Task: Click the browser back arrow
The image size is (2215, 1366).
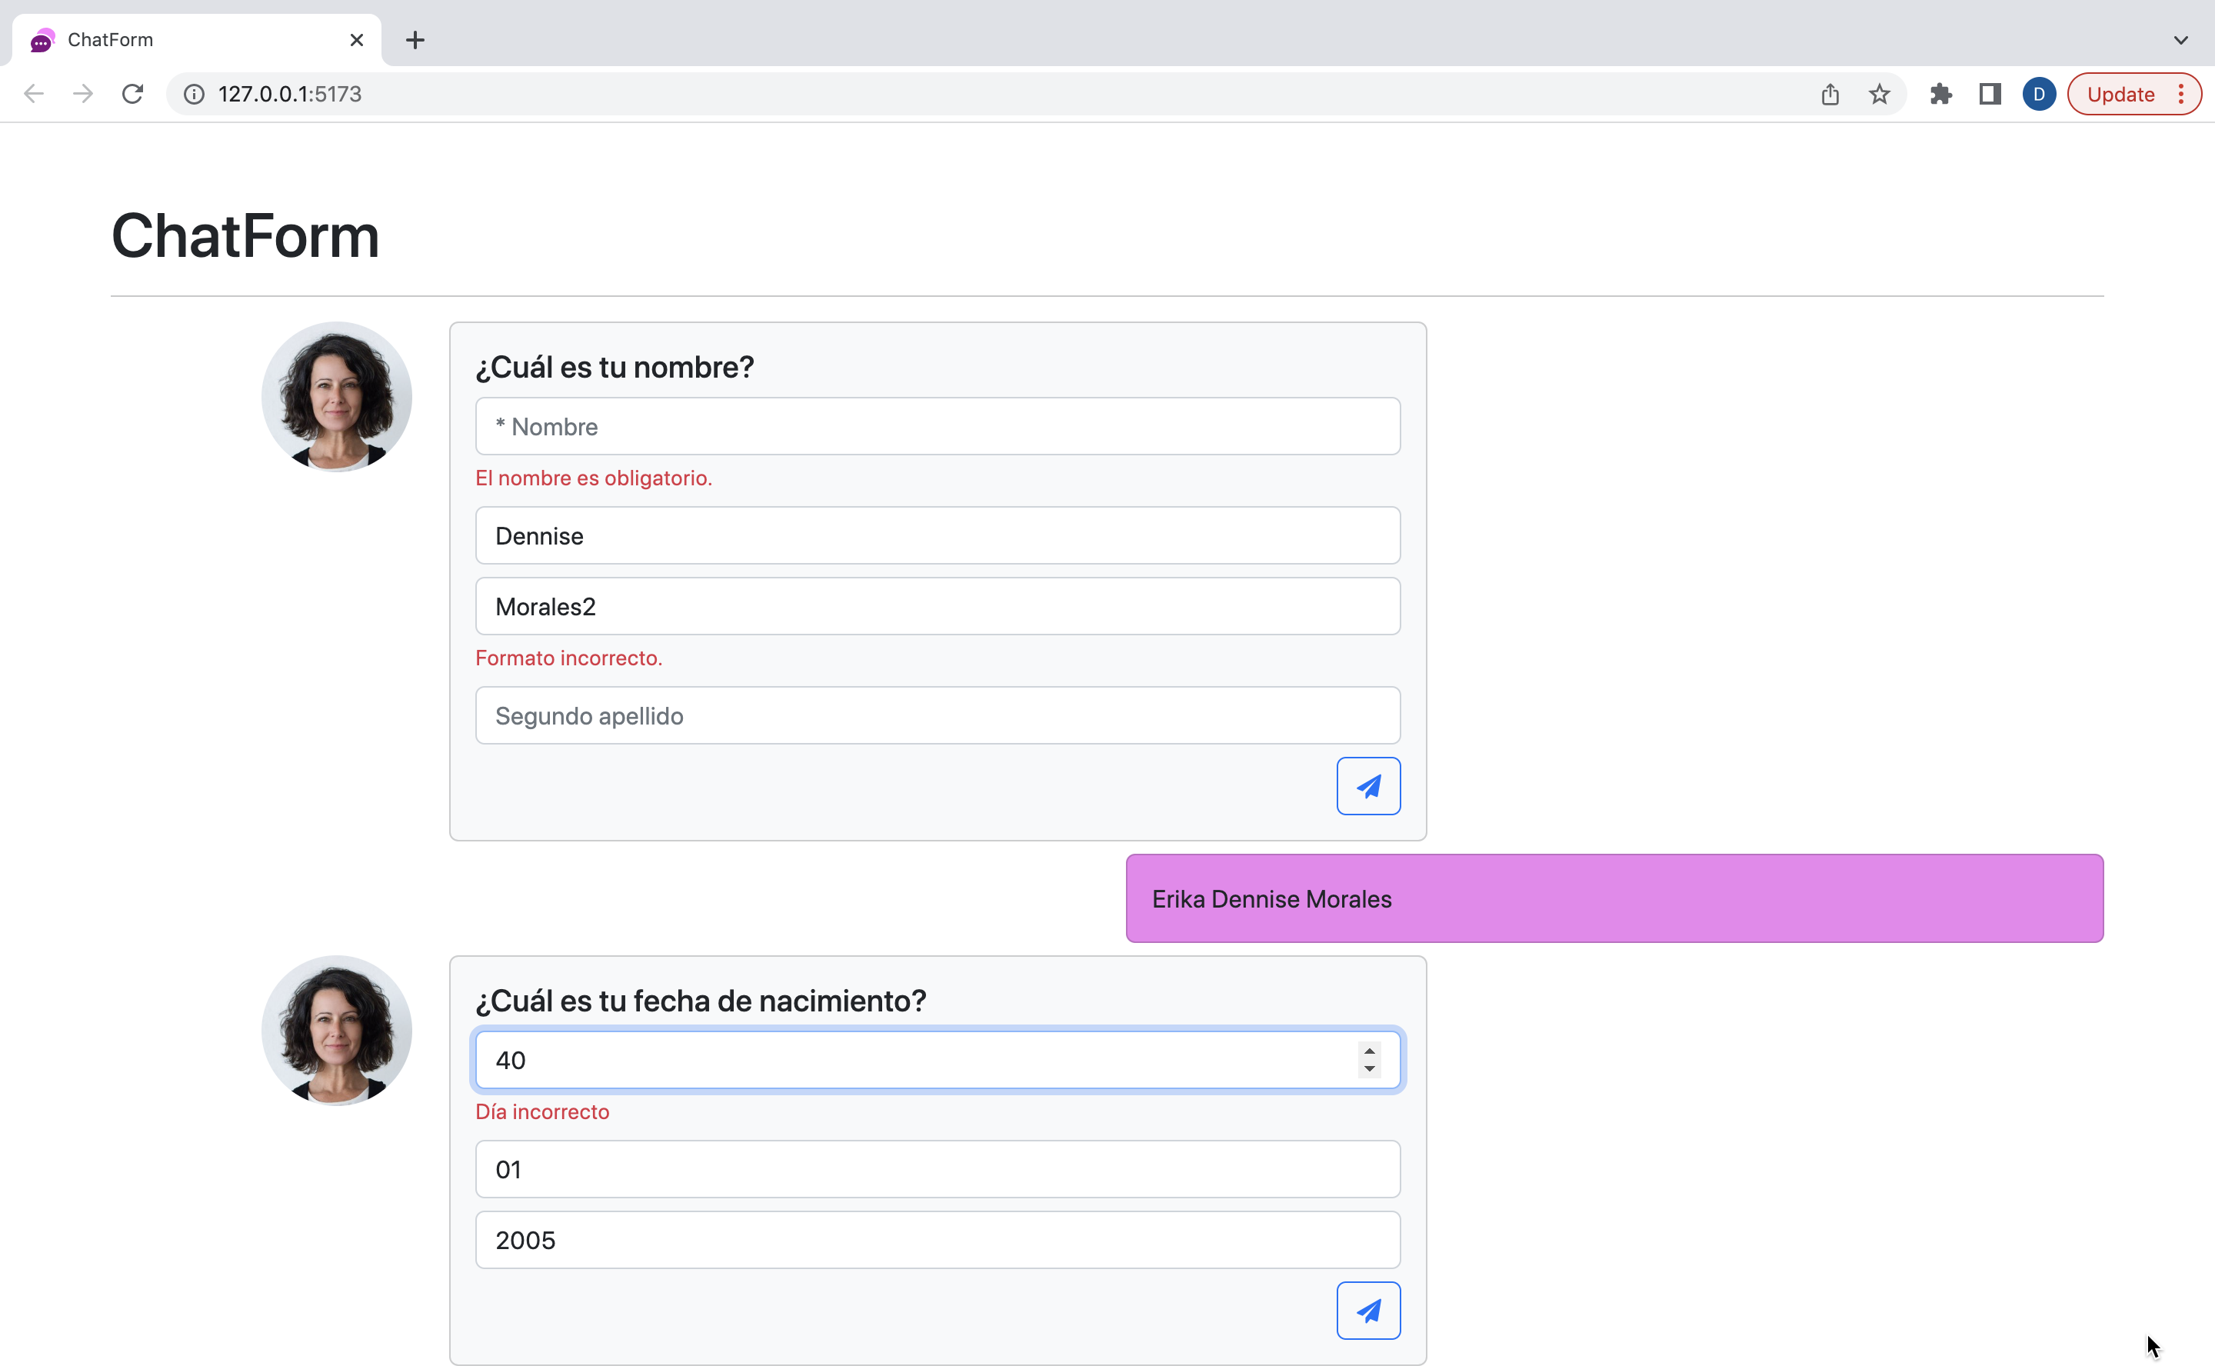Action: coord(33,93)
